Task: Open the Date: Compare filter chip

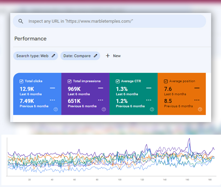Action: click(77, 56)
